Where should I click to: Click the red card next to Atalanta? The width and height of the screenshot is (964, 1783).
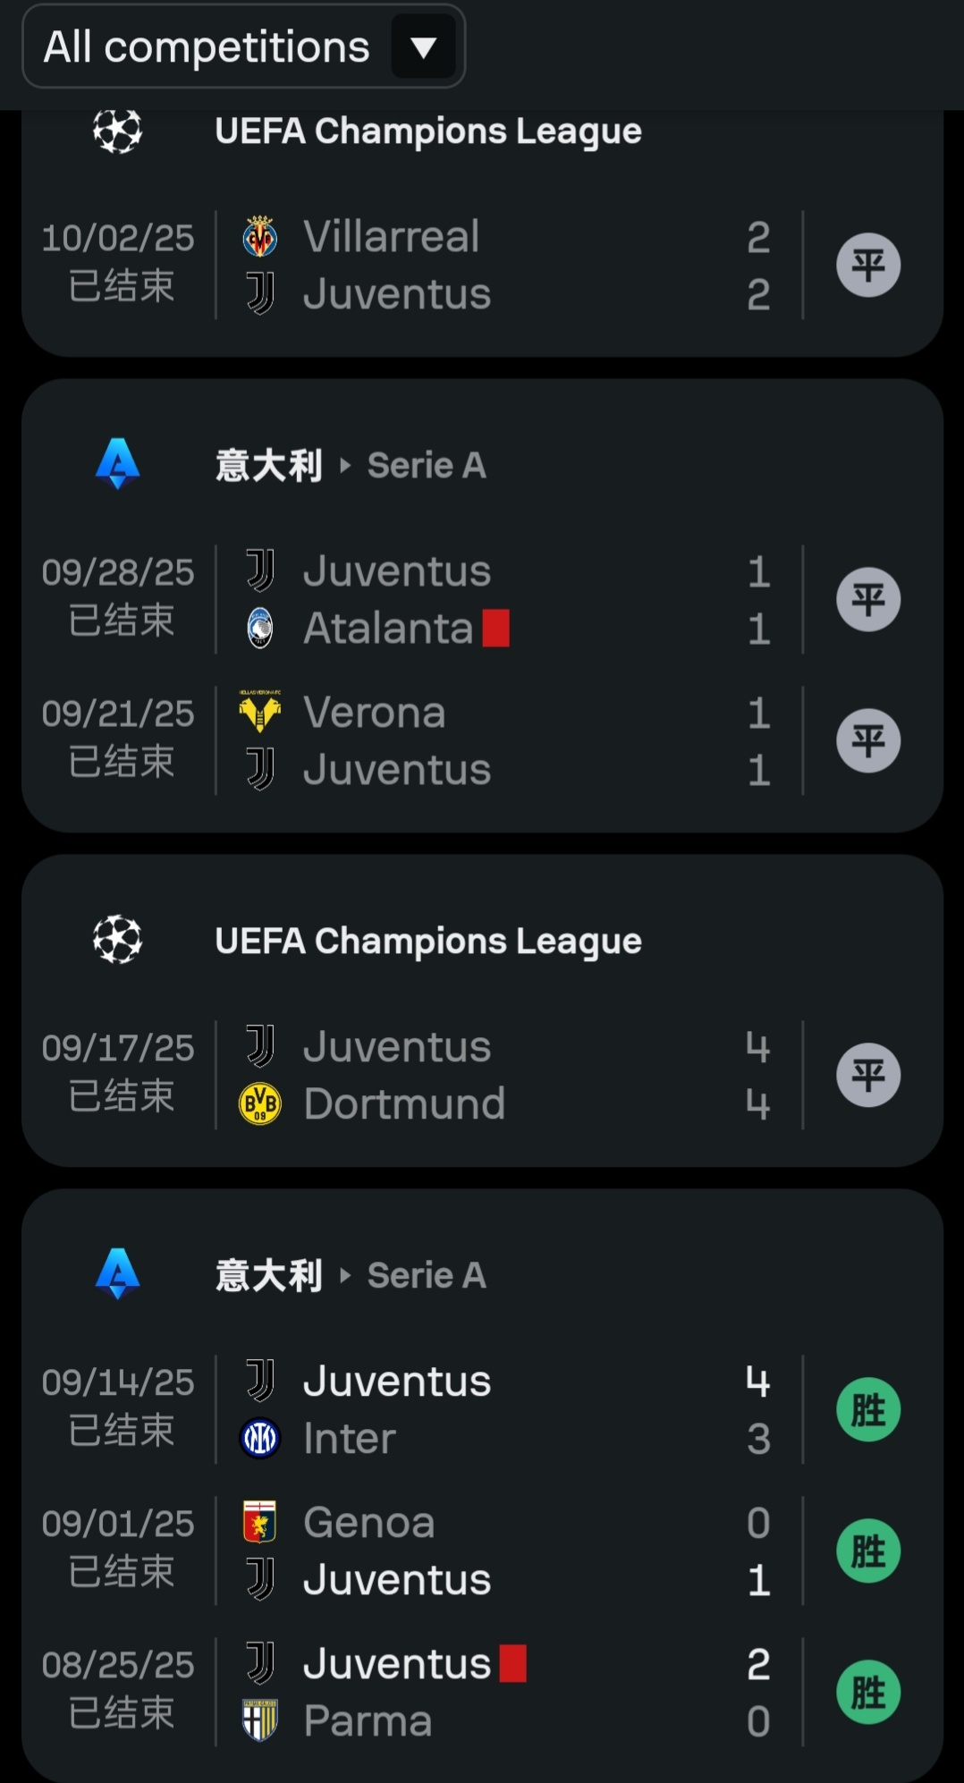click(496, 628)
